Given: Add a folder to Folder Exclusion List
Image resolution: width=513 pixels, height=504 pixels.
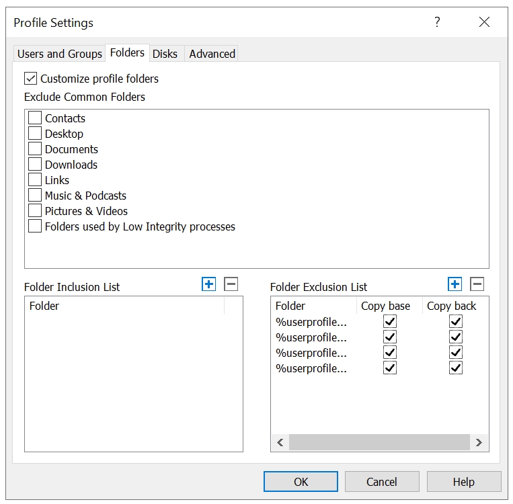Looking at the screenshot, I should (455, 284).
